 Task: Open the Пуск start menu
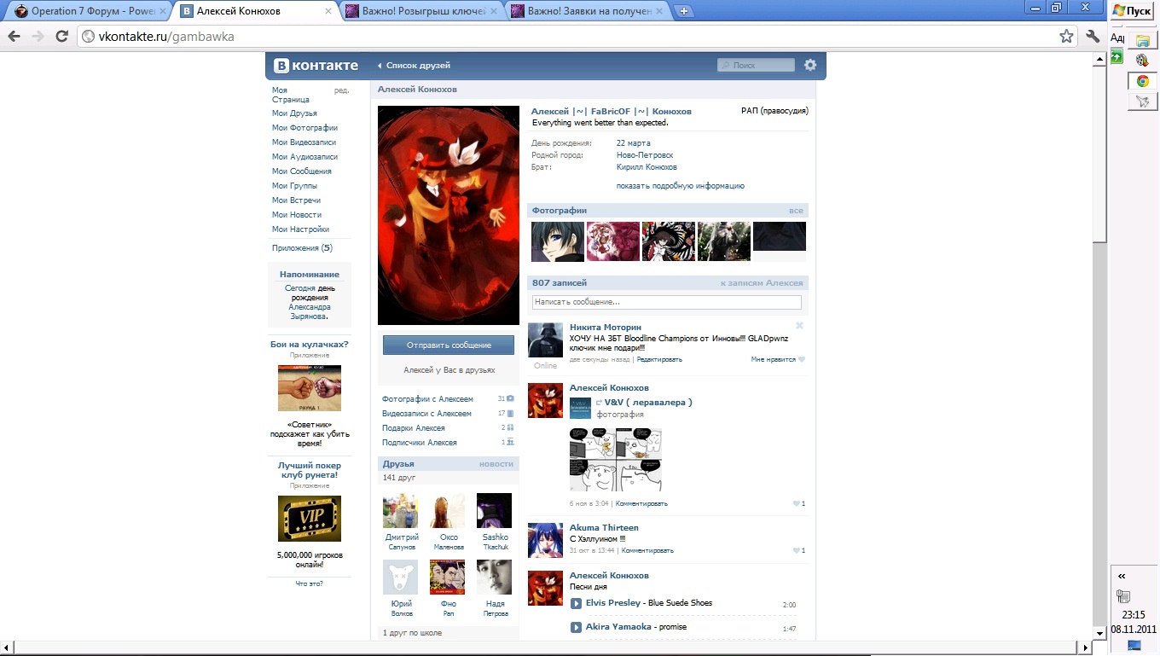(x=1133, y=10)
